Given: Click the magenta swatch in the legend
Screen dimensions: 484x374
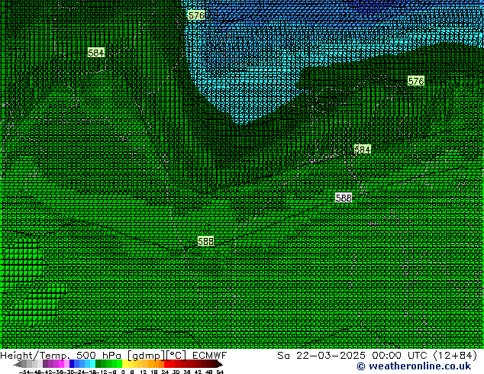Looking at the screenshot, I should pyautogui.click(x=61, y=363).
